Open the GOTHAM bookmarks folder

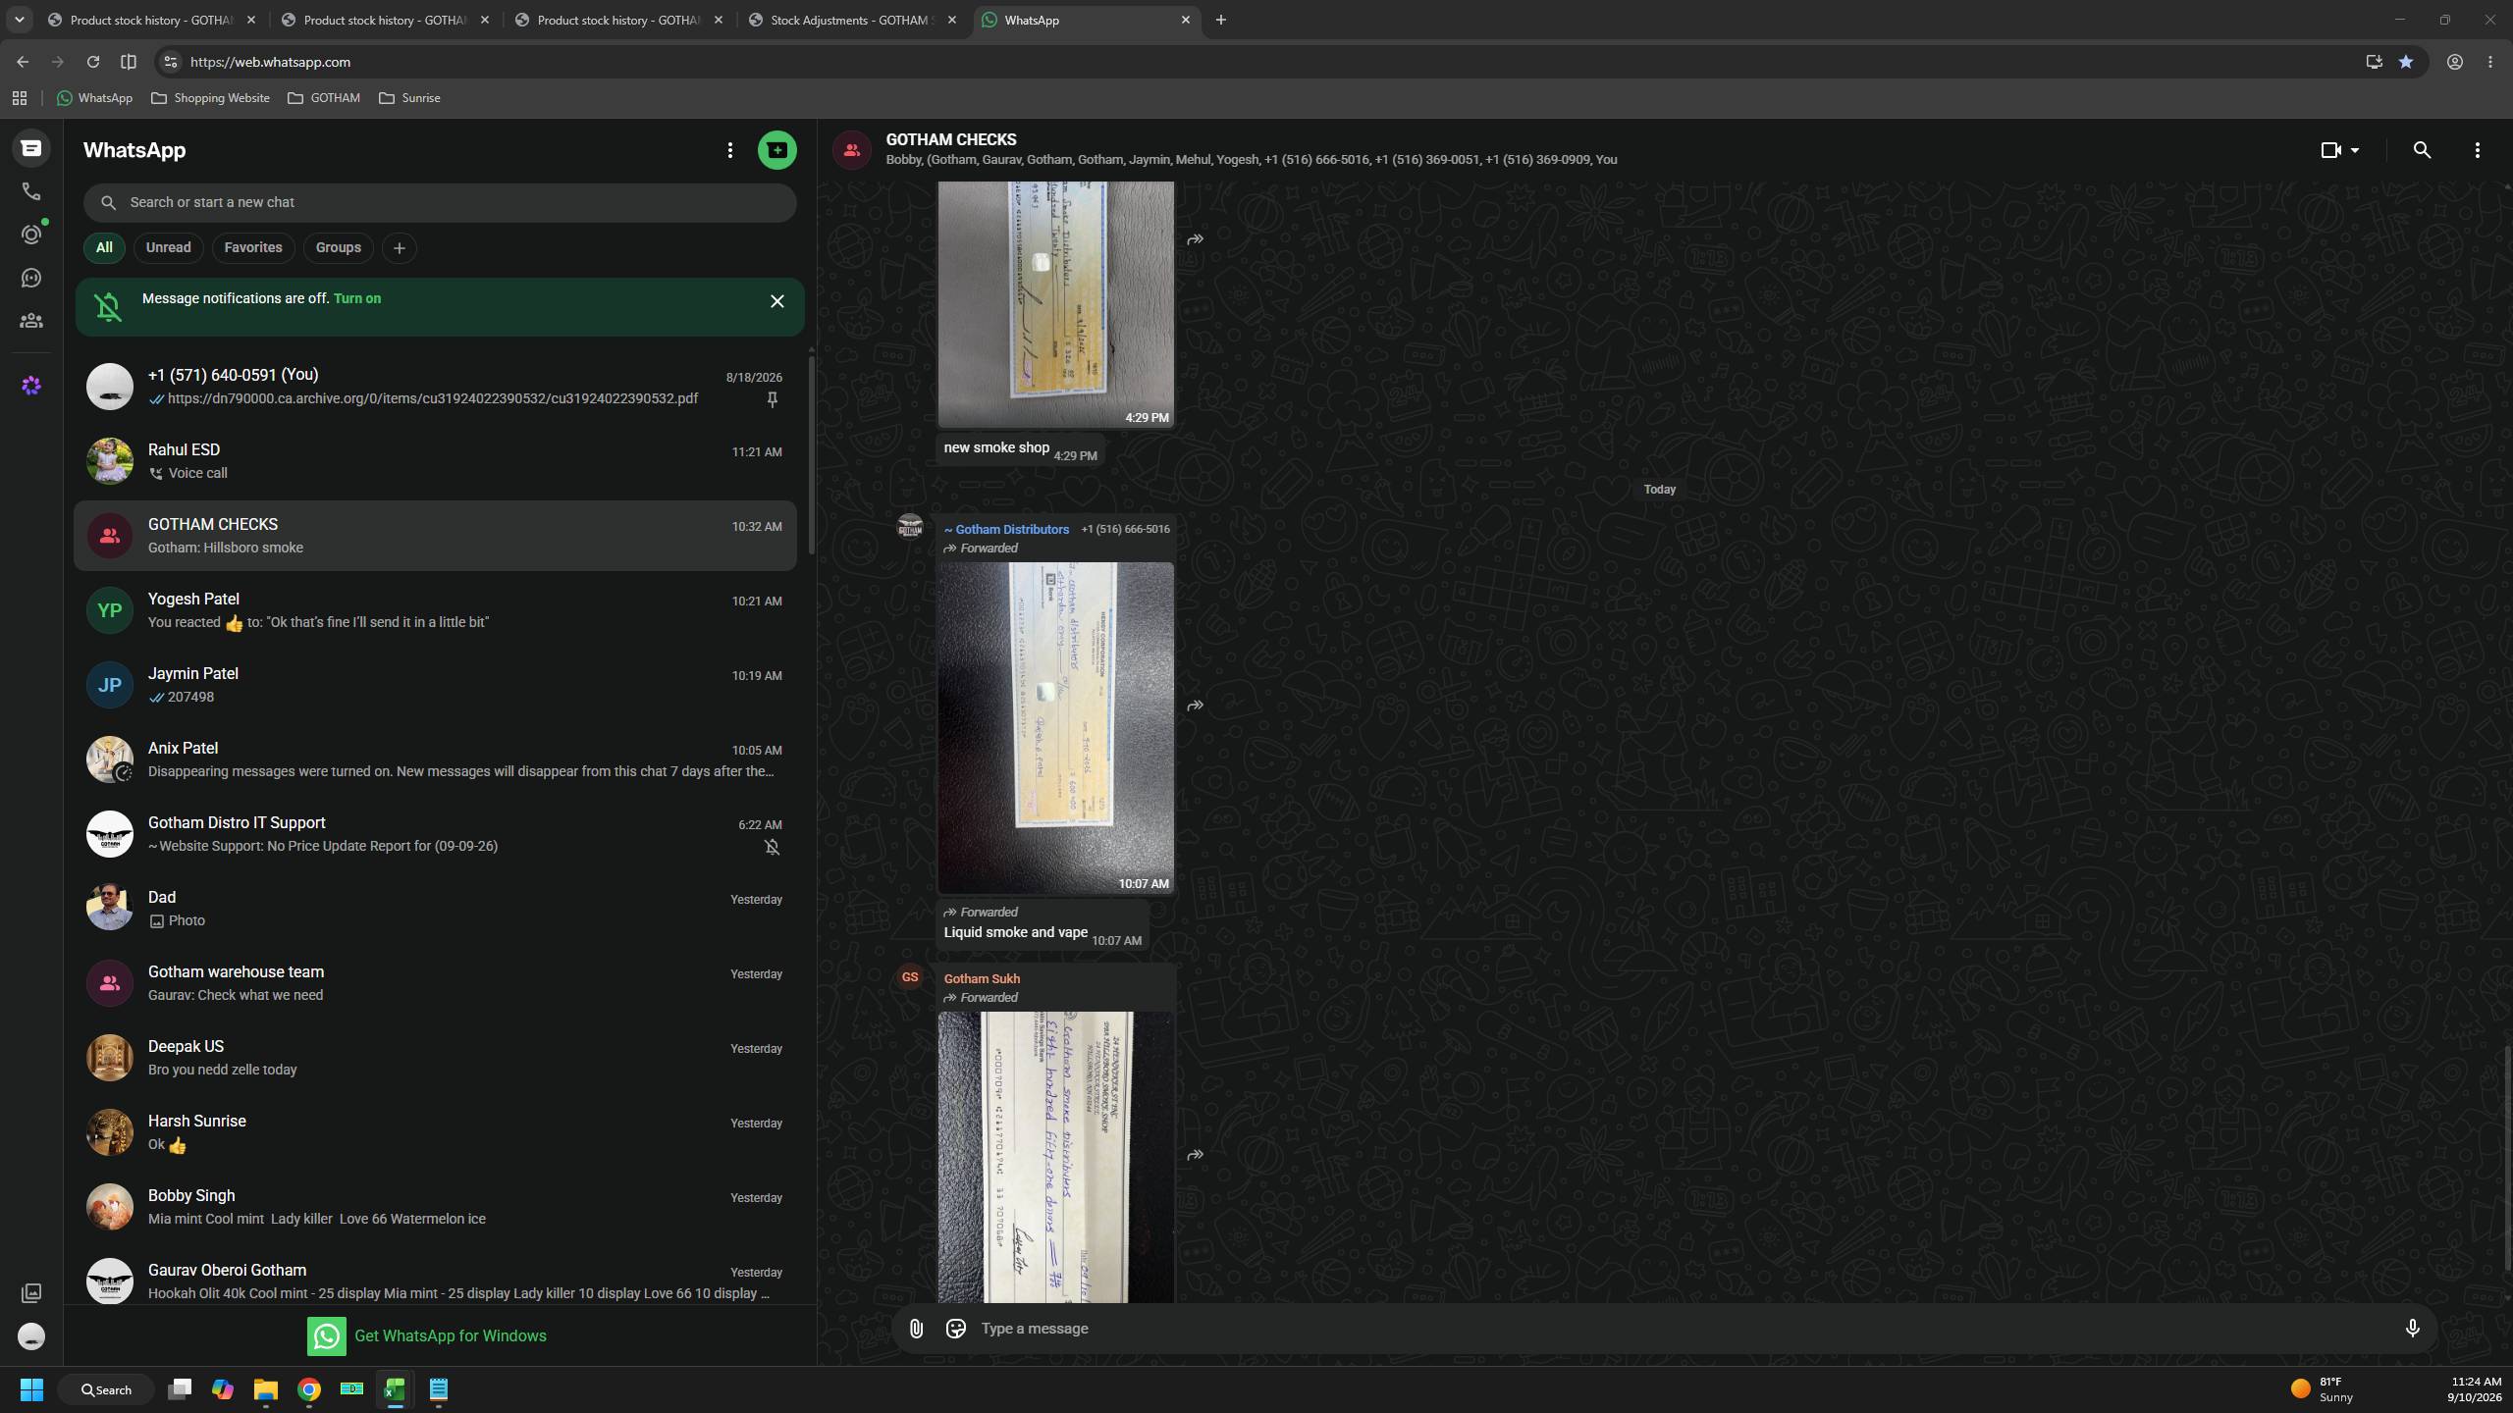point(324,98)
